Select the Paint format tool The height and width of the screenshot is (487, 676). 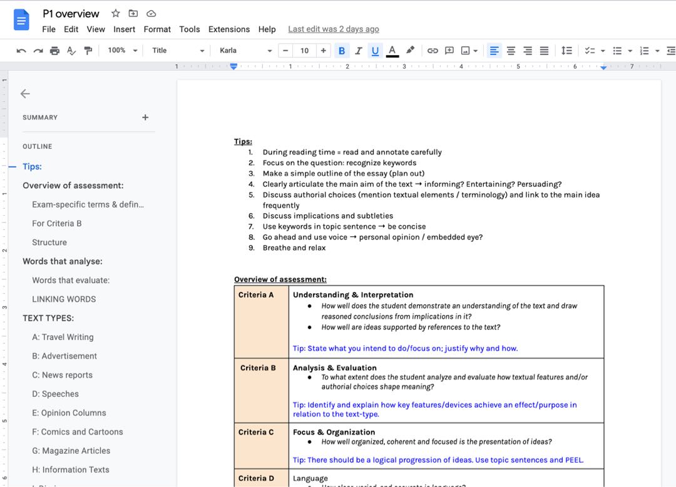88,50
